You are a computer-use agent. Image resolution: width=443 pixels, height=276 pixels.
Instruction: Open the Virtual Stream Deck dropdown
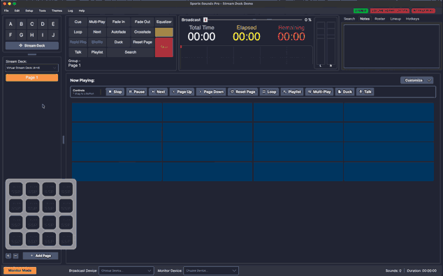point(32,68)
